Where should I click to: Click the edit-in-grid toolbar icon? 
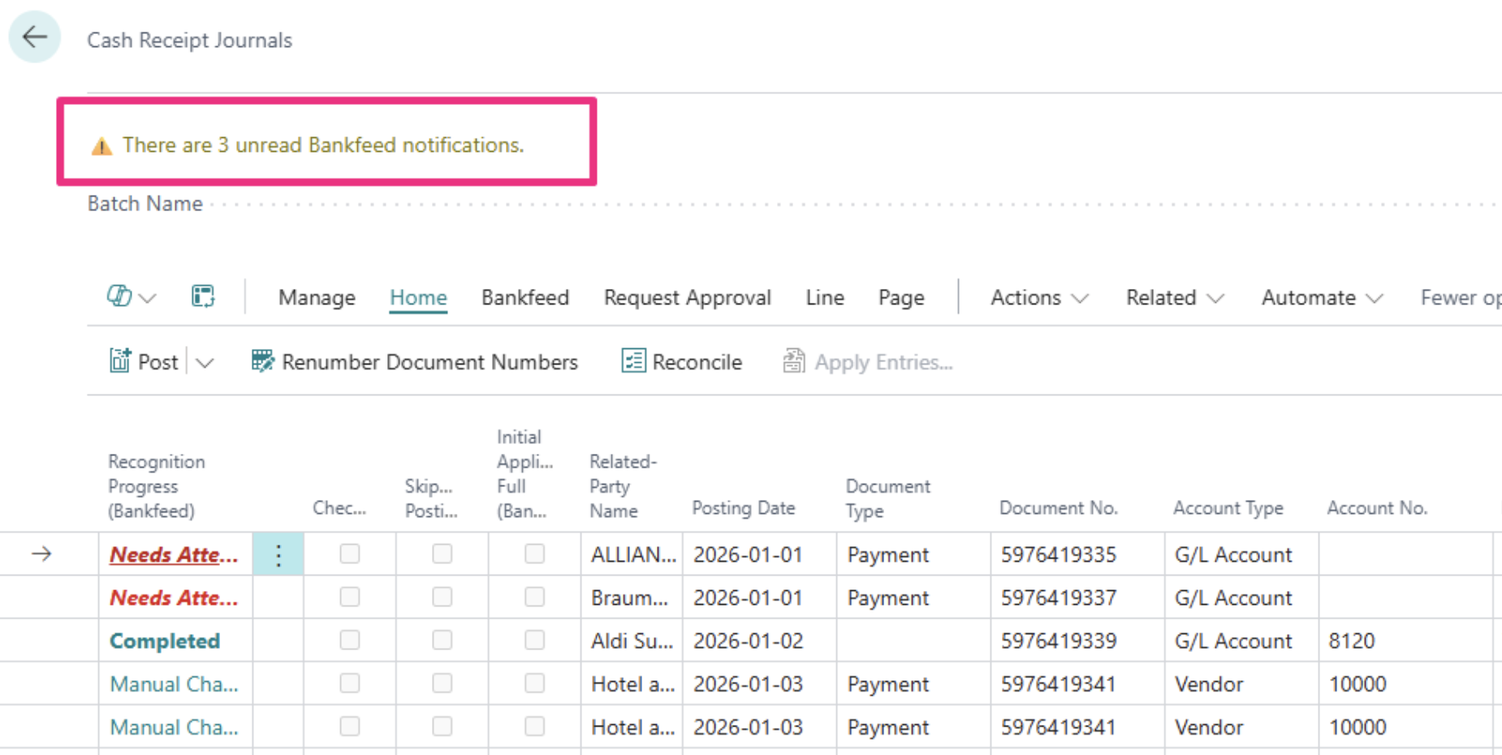click(203, 296)
